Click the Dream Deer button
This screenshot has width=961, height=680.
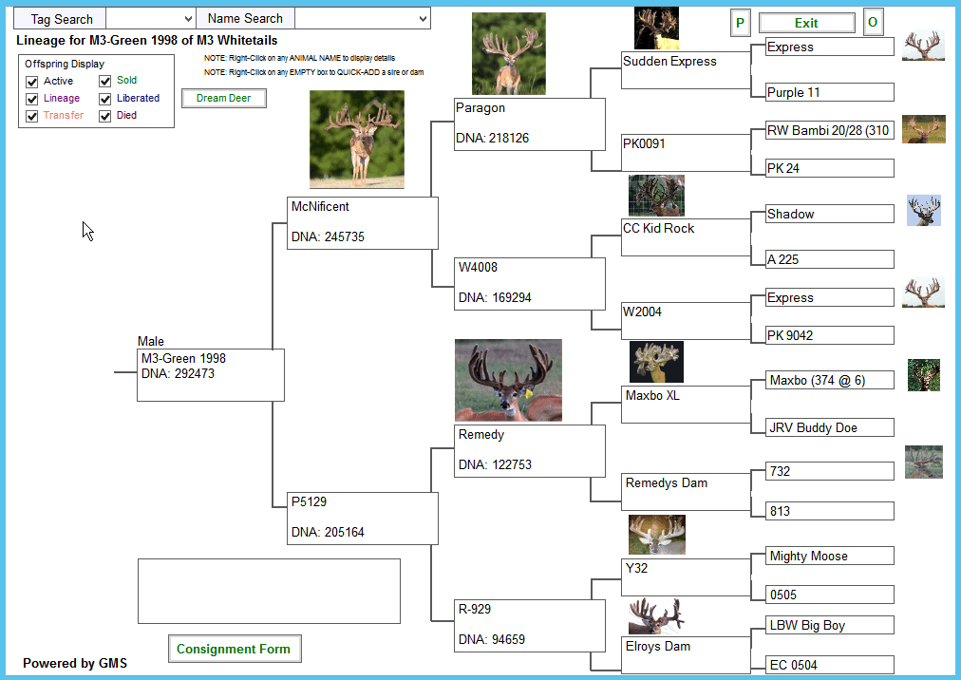[224, 99]
